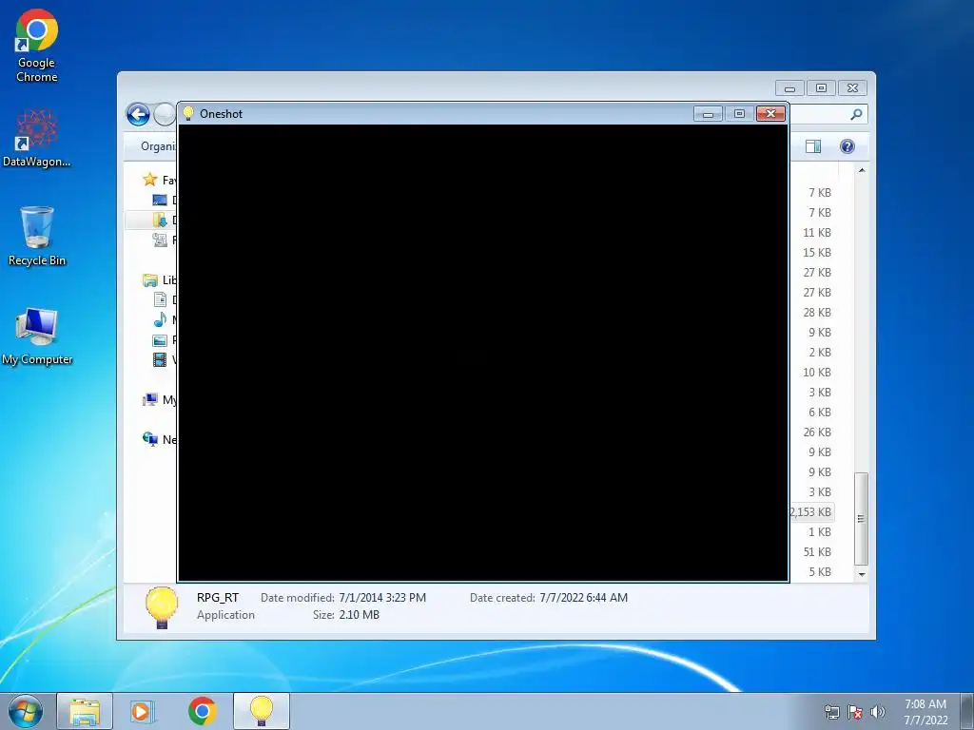This screenshot has width=974, height=730.
Task: Open File Explorer from the taskbar
Action: 85,711
